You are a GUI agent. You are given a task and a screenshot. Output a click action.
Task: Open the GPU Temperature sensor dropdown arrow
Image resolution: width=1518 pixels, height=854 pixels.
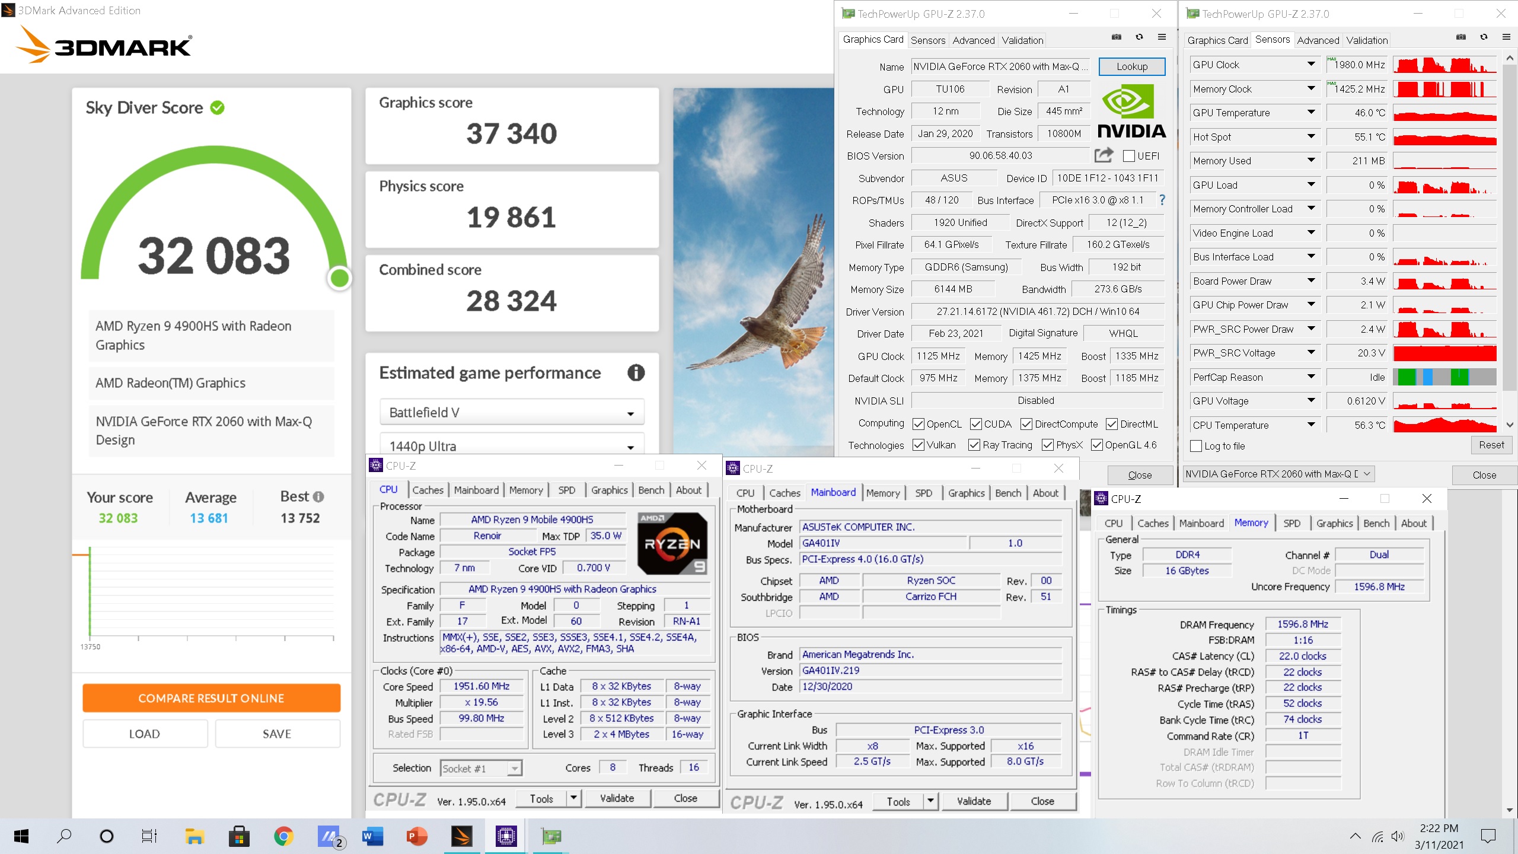[x=1311, y=112]
